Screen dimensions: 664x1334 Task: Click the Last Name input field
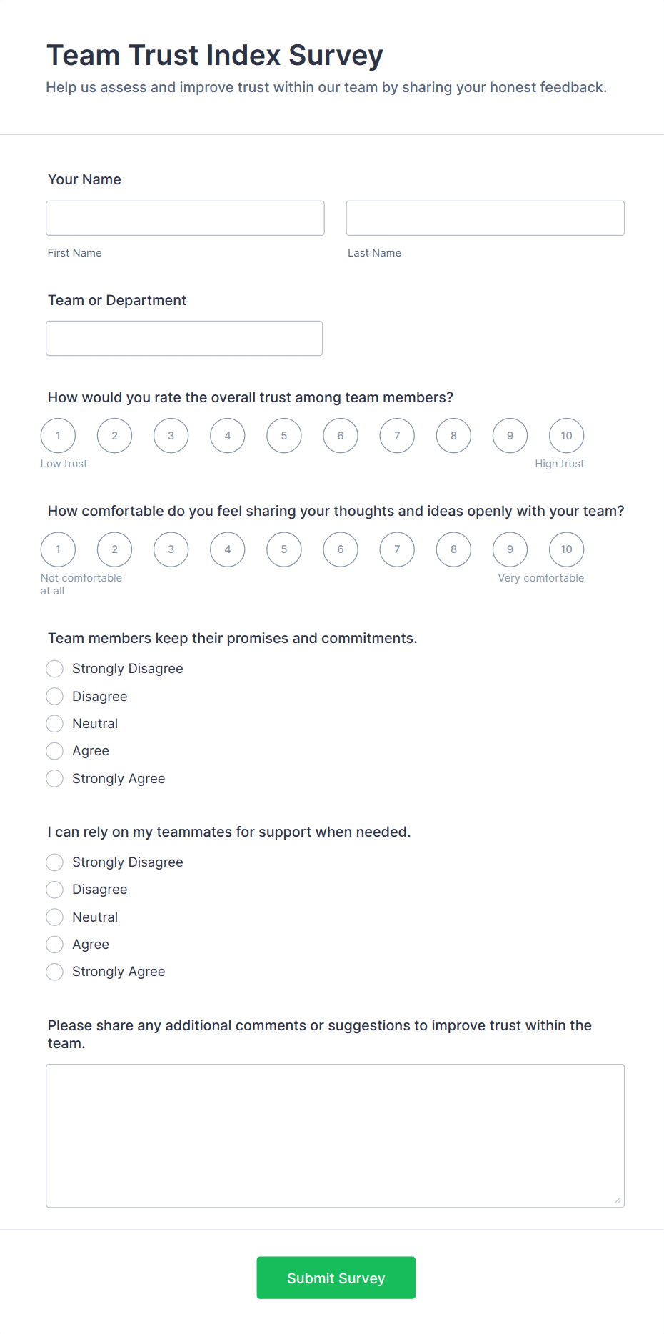pyautogui.click(x=485, y=218)
